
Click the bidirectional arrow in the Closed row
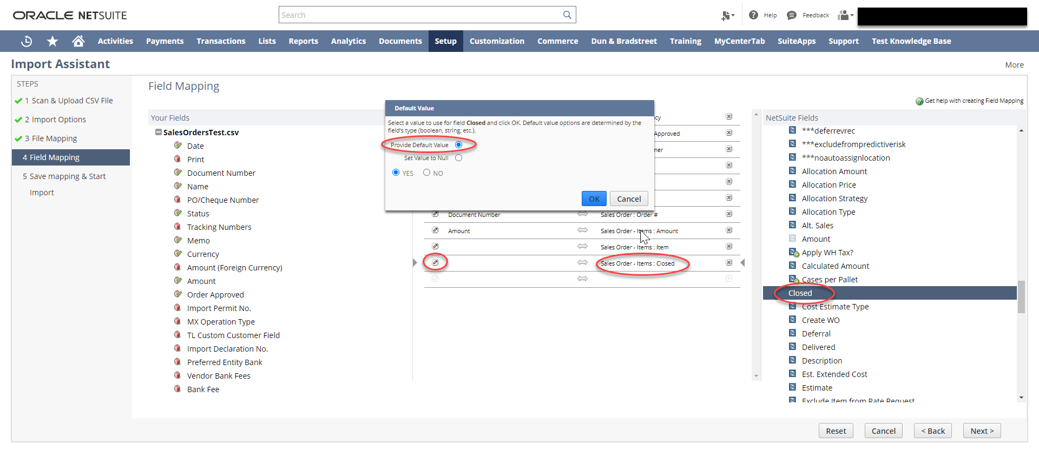582,262
